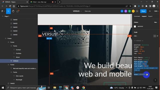Reload the page
The height and width of the screenshot is (90, 160).
[10, 6]
